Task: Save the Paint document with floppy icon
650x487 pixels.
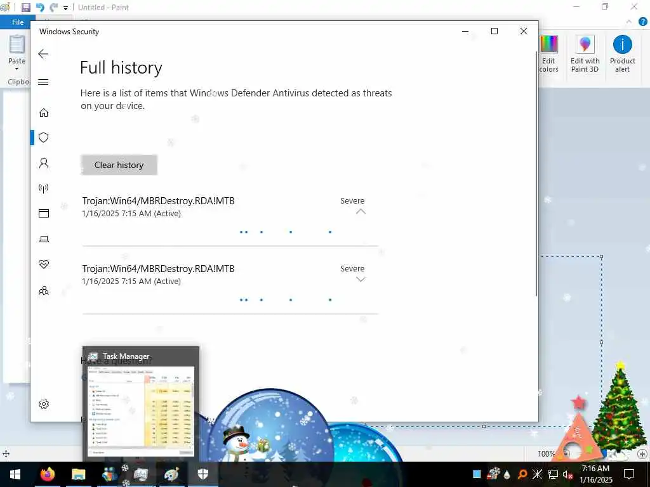Action: point(25,8)
